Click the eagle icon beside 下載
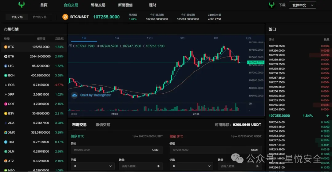Image resolution: width=332 pixels, height=172 pixels. (x=271, y=5)
